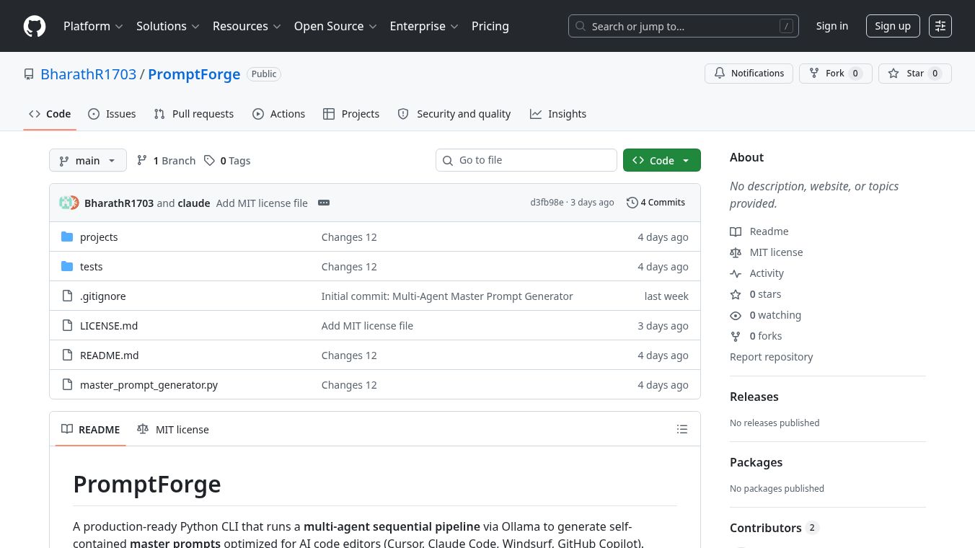Click the claude co-author name
This screenshot has height=548, width=975.
click(x=194, y=203)
